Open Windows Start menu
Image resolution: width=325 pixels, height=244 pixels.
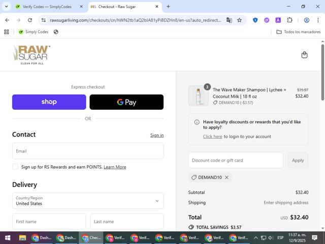pos(8,238)
